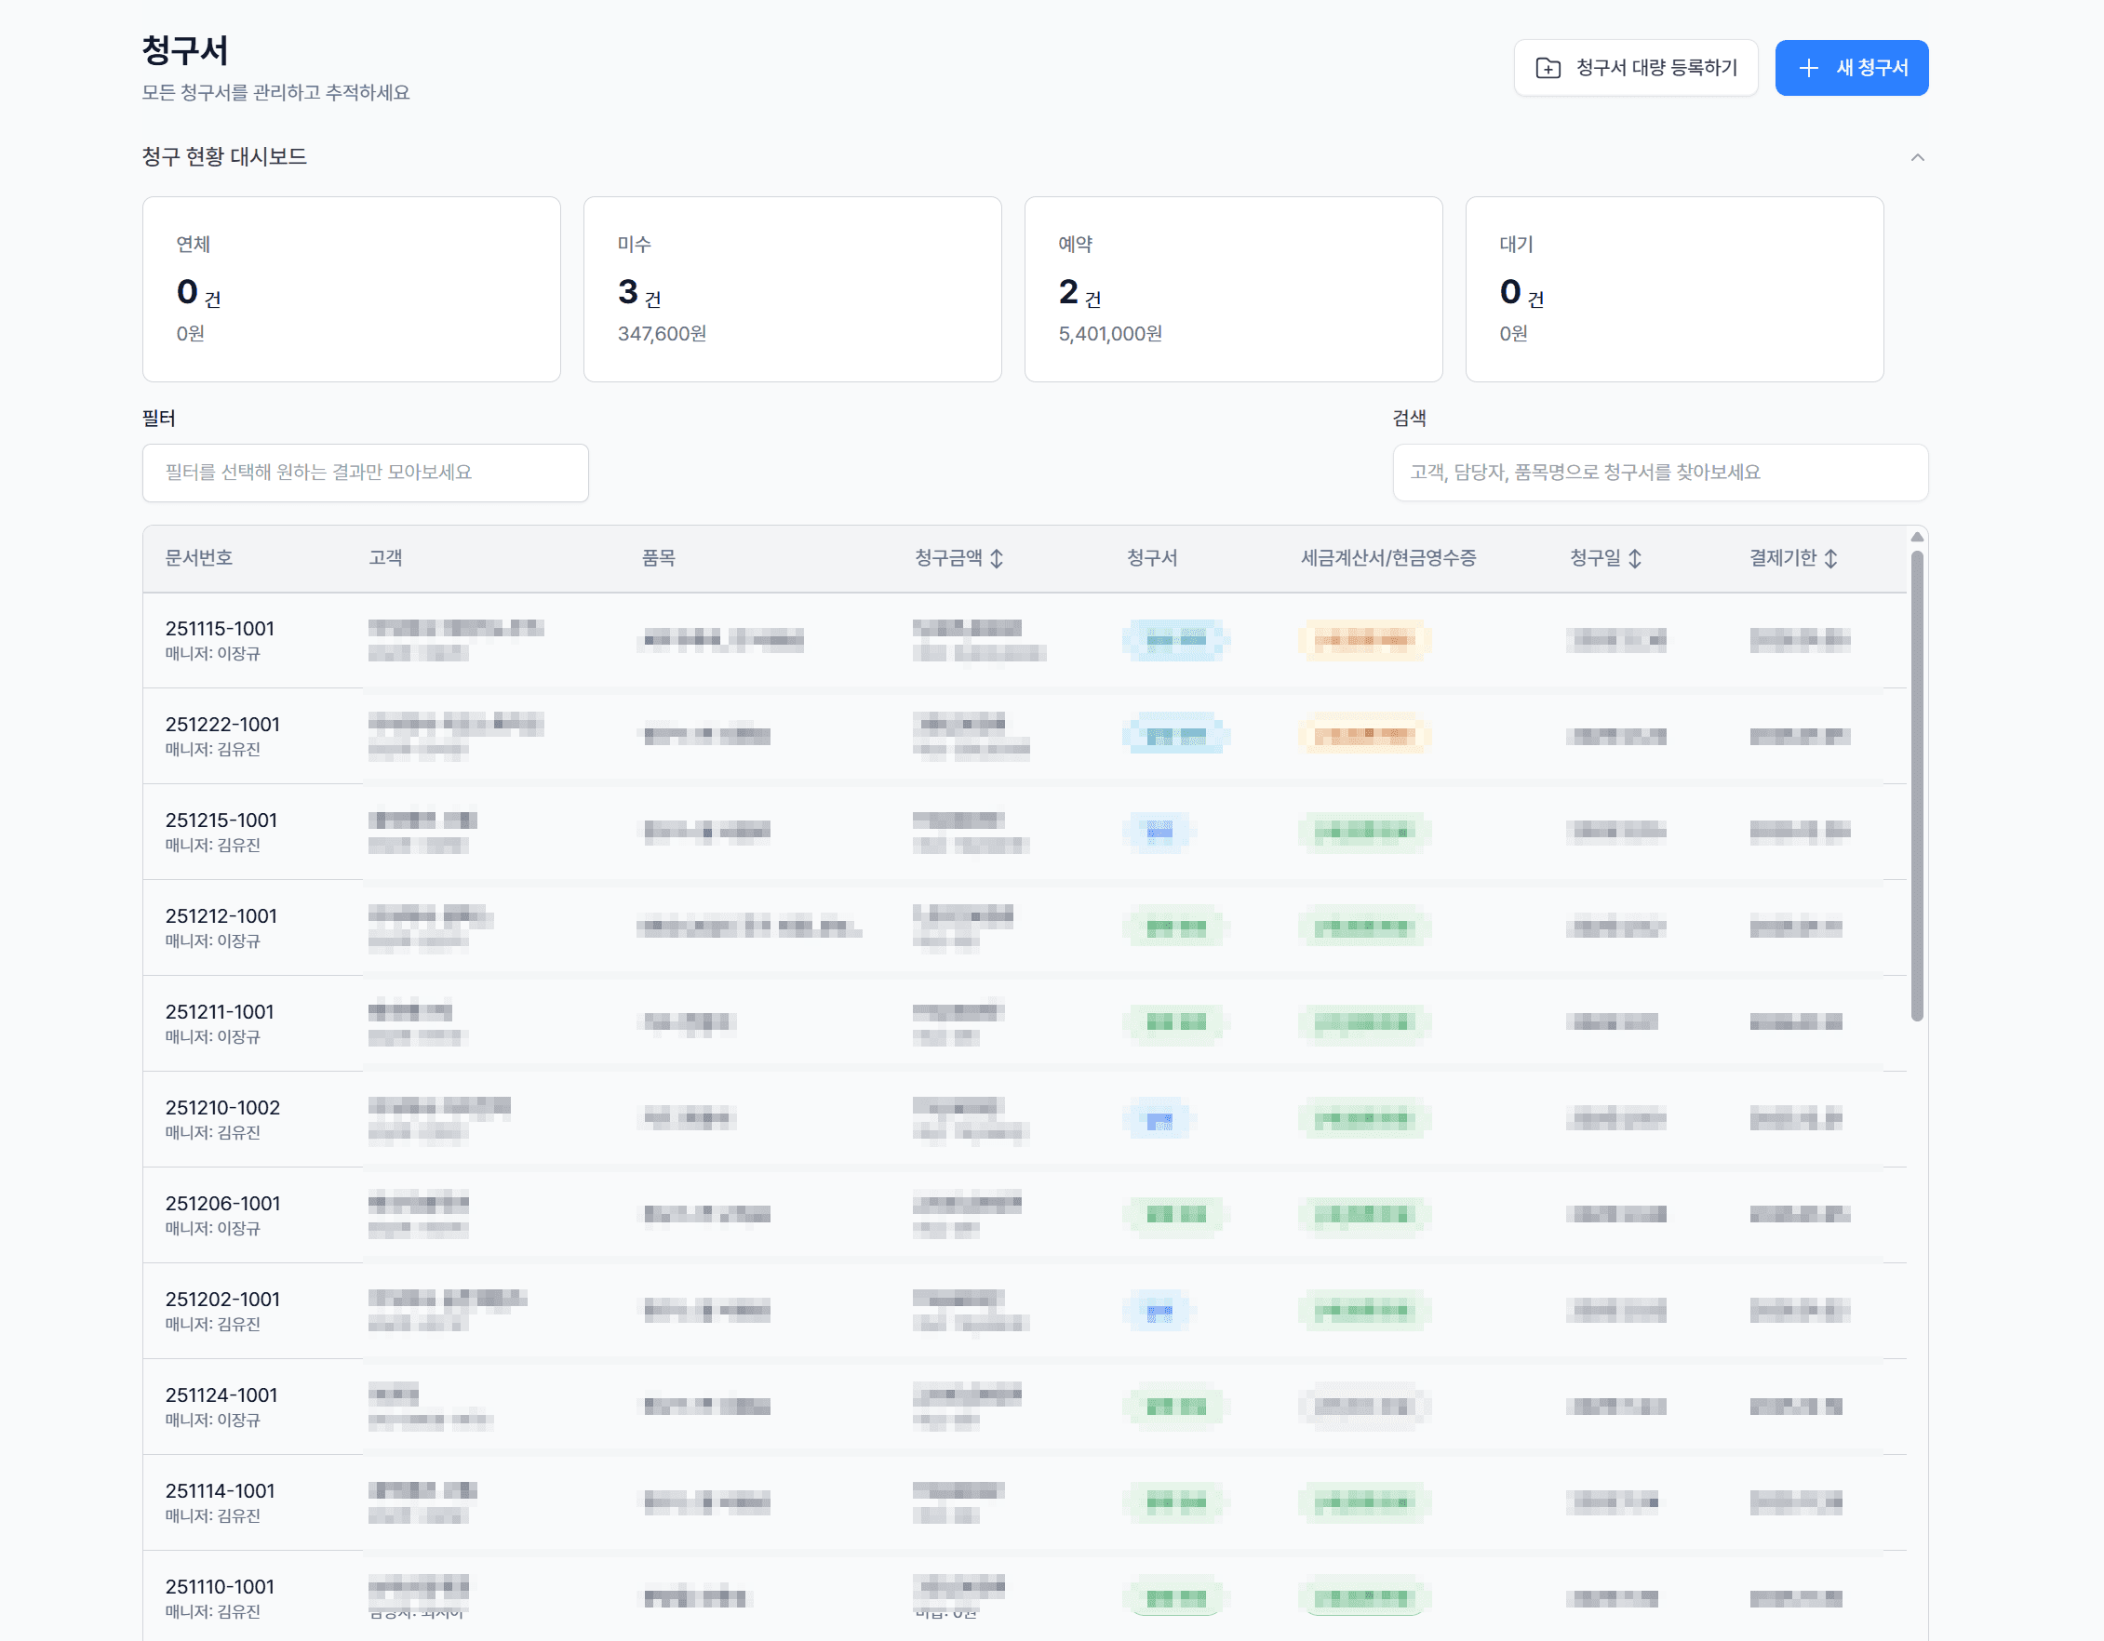
Task: Click the 문서번호 column header
Action: tap(198, 557)
